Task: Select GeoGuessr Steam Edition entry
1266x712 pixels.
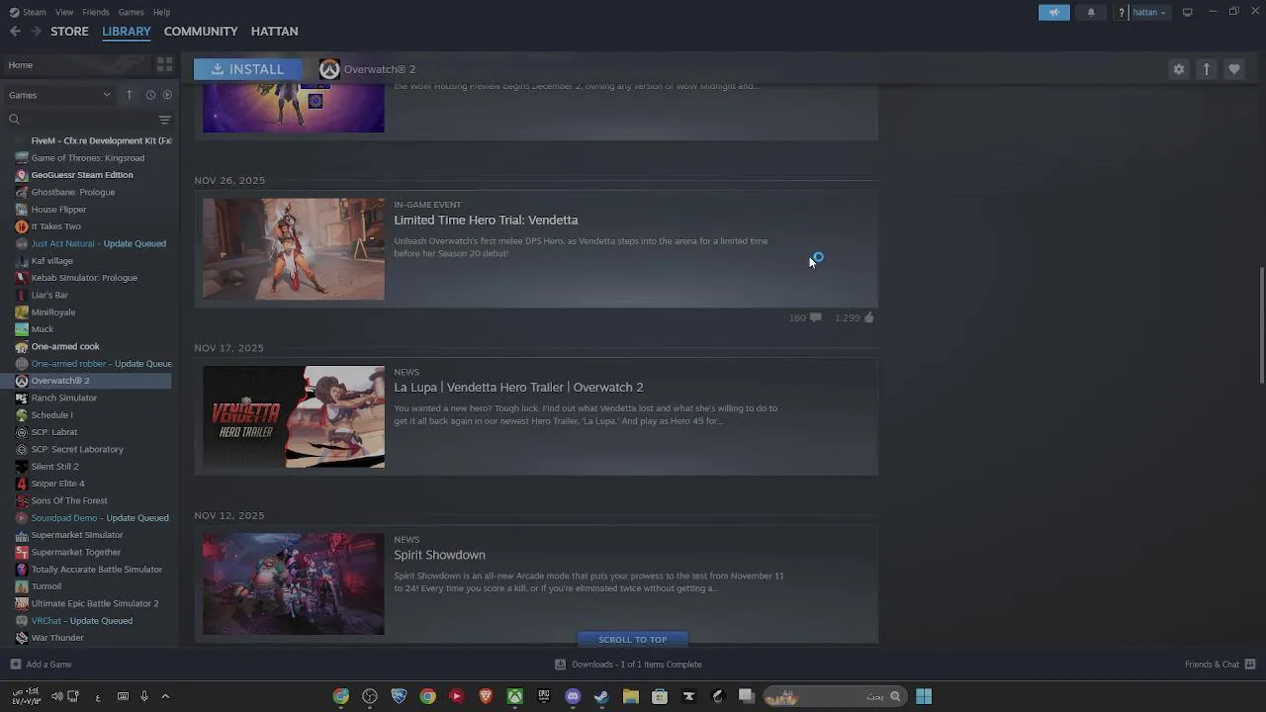Action: [x=82, y=175]
